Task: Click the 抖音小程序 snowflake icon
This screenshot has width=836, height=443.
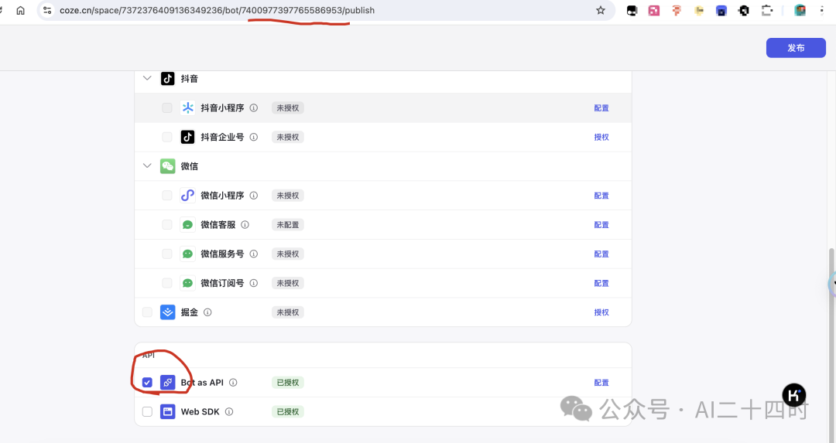Action: point(187,107)
